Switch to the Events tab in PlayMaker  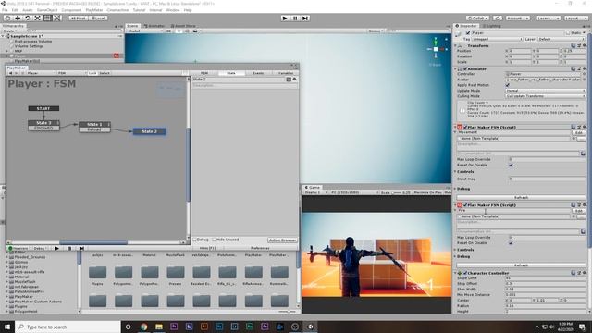(x=258, y=73)
